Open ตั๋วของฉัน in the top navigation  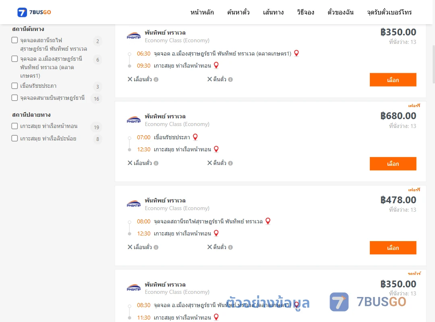point(340,12)
